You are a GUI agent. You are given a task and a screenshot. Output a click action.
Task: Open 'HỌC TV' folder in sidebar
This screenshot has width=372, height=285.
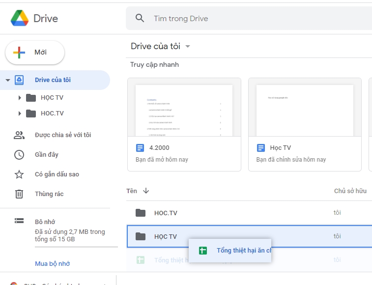pyautogui.click(x=52, y=98)
